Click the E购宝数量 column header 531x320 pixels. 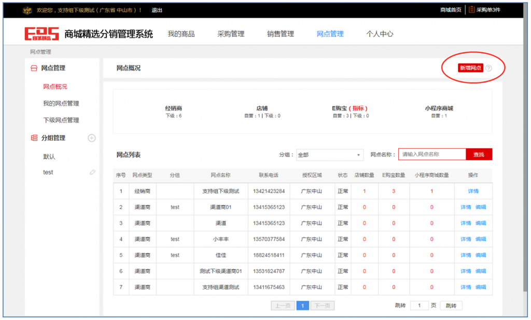[x=394, y=175]
